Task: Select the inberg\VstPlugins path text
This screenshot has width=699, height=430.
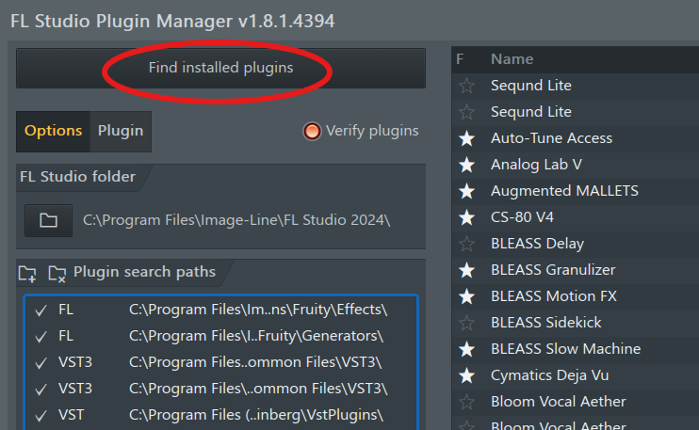Action: click(256, 415)
